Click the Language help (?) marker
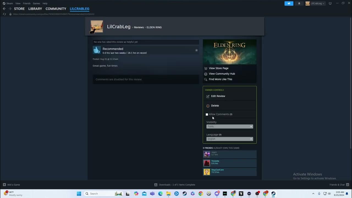352x198 pixels. (x=220, y=135)
